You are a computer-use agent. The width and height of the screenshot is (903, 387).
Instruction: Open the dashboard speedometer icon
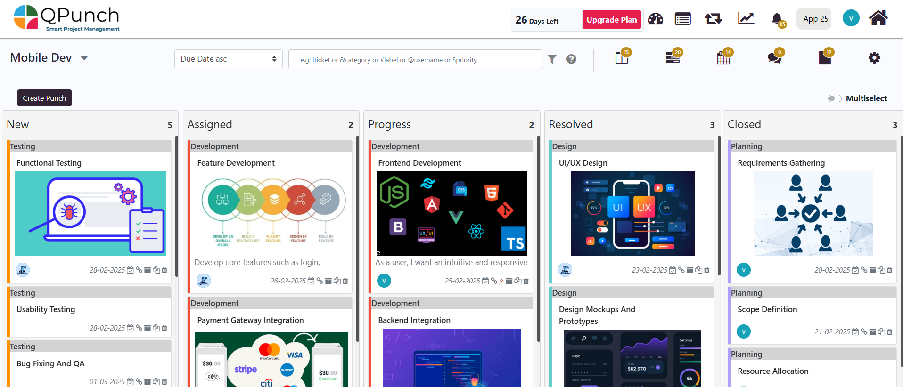tap(655, 19)
